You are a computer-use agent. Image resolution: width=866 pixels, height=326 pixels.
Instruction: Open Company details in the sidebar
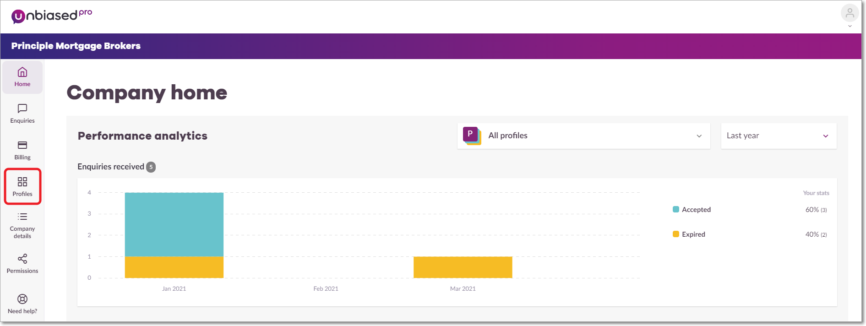tap(22, 226)
